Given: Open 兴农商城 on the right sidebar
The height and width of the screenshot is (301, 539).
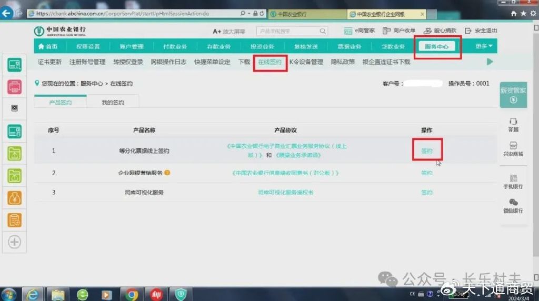Looking at the screenshot, I should (x=513, y=149).
